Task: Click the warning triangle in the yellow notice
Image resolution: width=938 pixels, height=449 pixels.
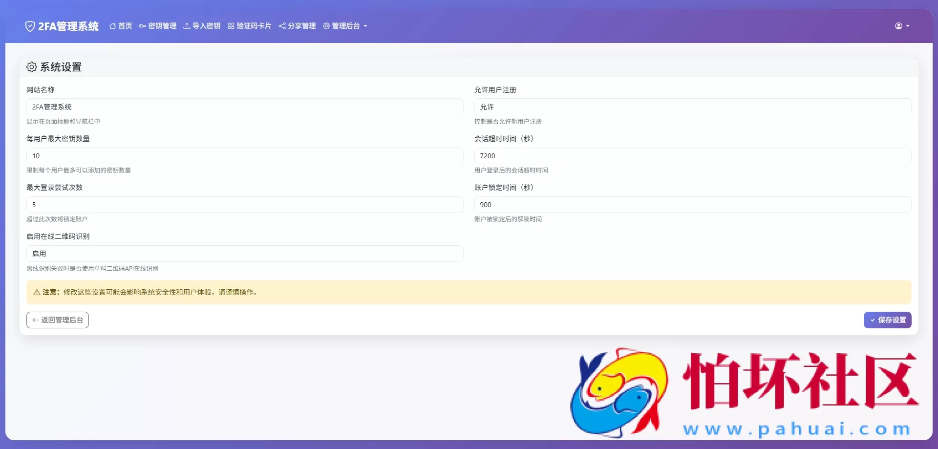Action: click(37, 292)
